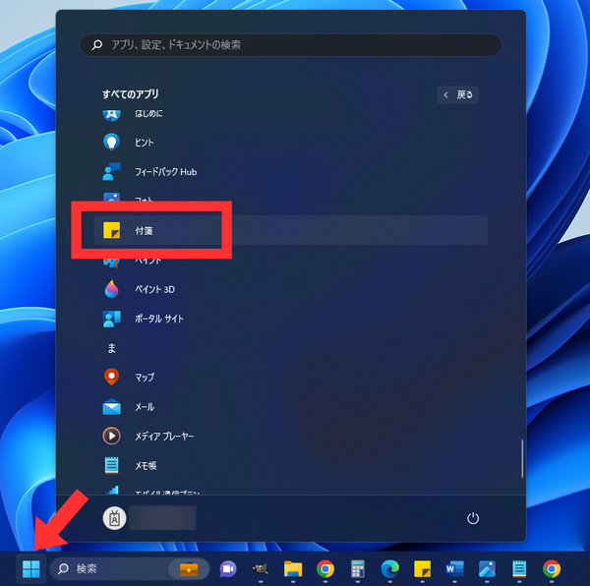Open Calculator from the taskbar
The height and width of the screenshot is (586, 590).
358,568
